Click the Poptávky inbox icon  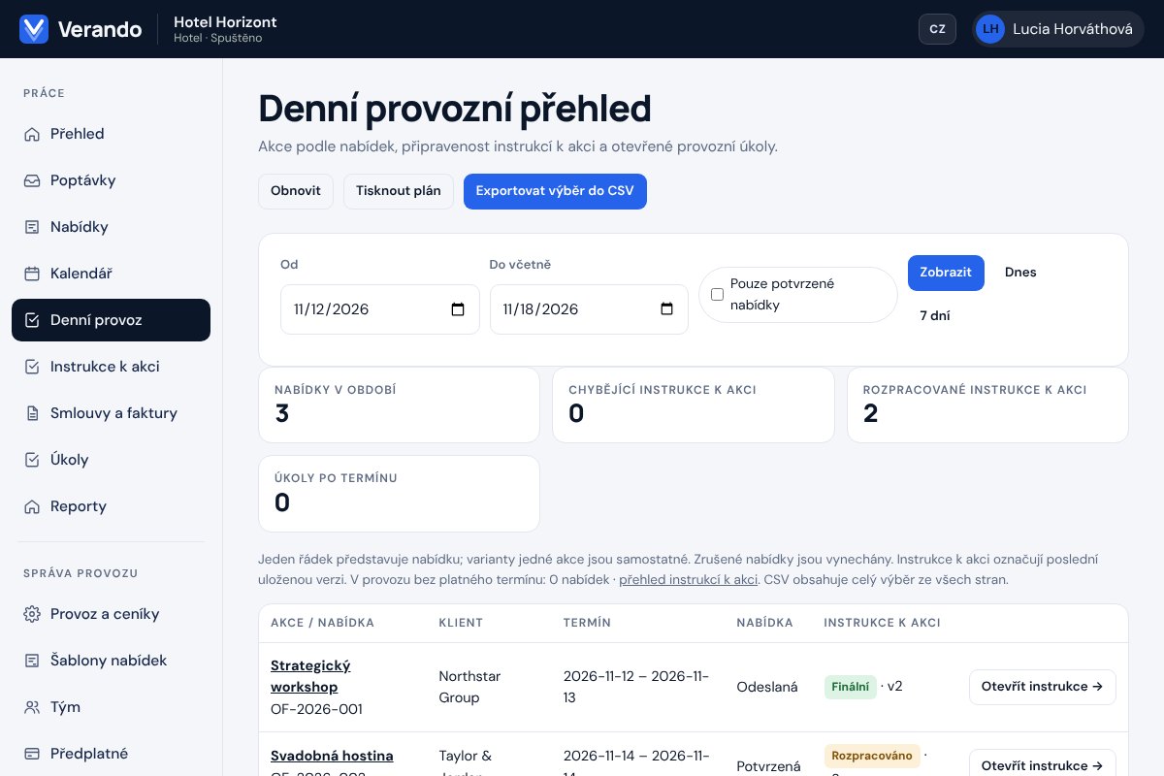32,180
